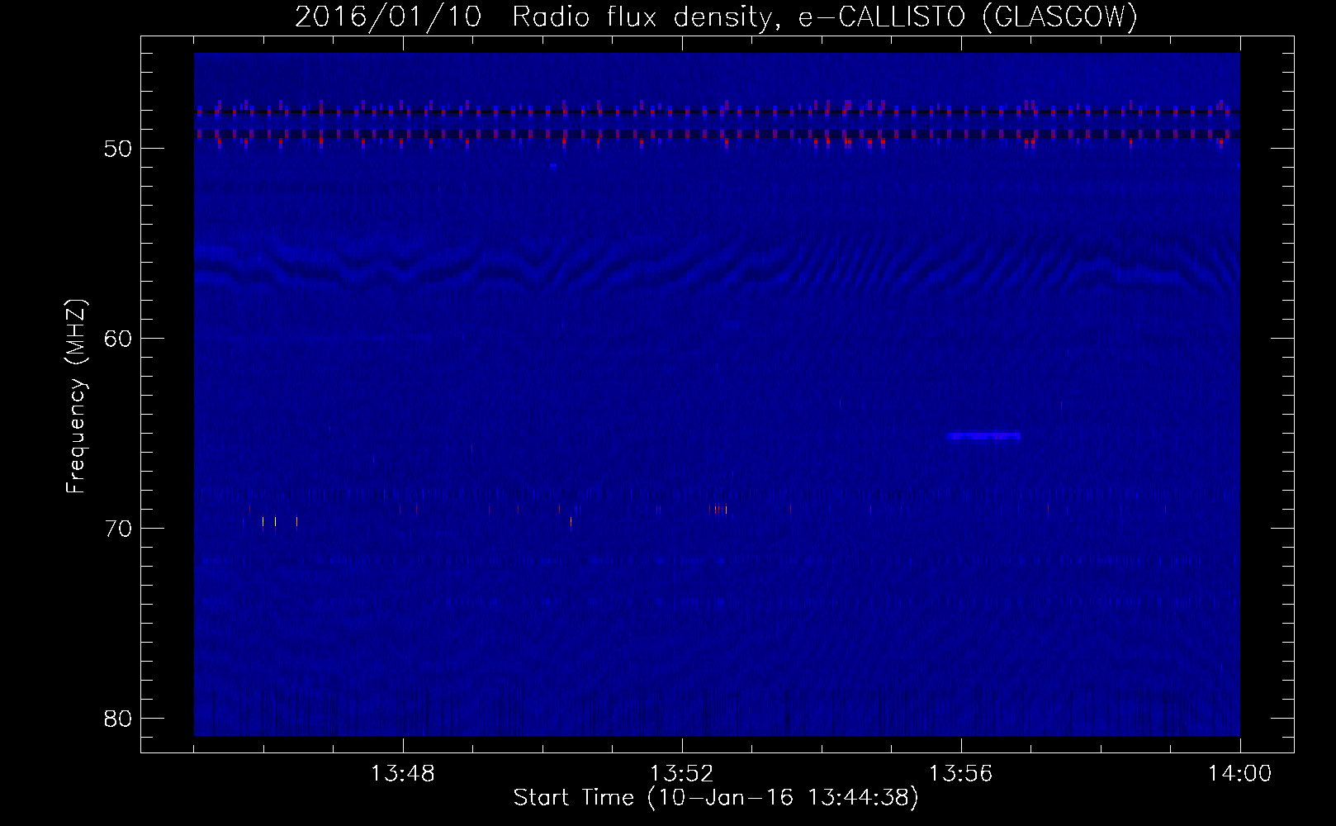Click the 80 frequency axis label
The width and height of the screenshot is (1336, 826).
pos(119,719)
